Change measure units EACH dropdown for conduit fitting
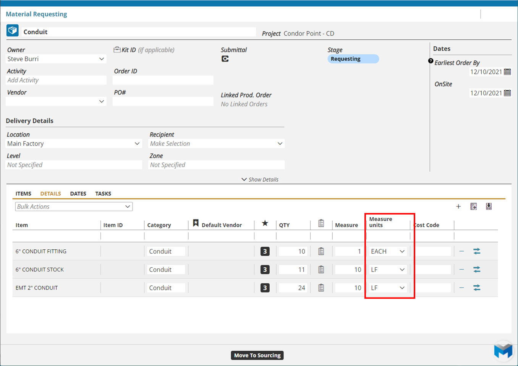Viewport: 518px width, 366px height. tap(387, 251)
